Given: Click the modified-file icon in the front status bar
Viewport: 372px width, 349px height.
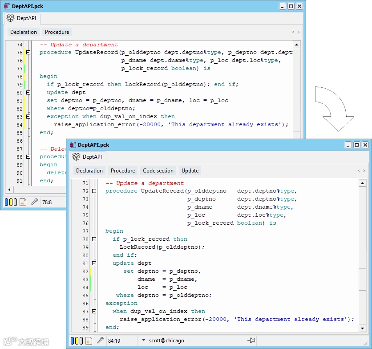Looking at the screenshot, I should pyautogui.click(x=89, y=341).
